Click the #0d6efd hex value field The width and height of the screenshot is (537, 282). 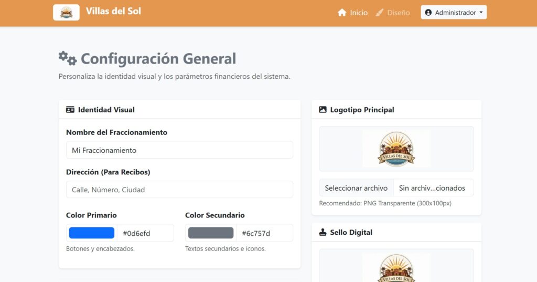coord(146,233)
